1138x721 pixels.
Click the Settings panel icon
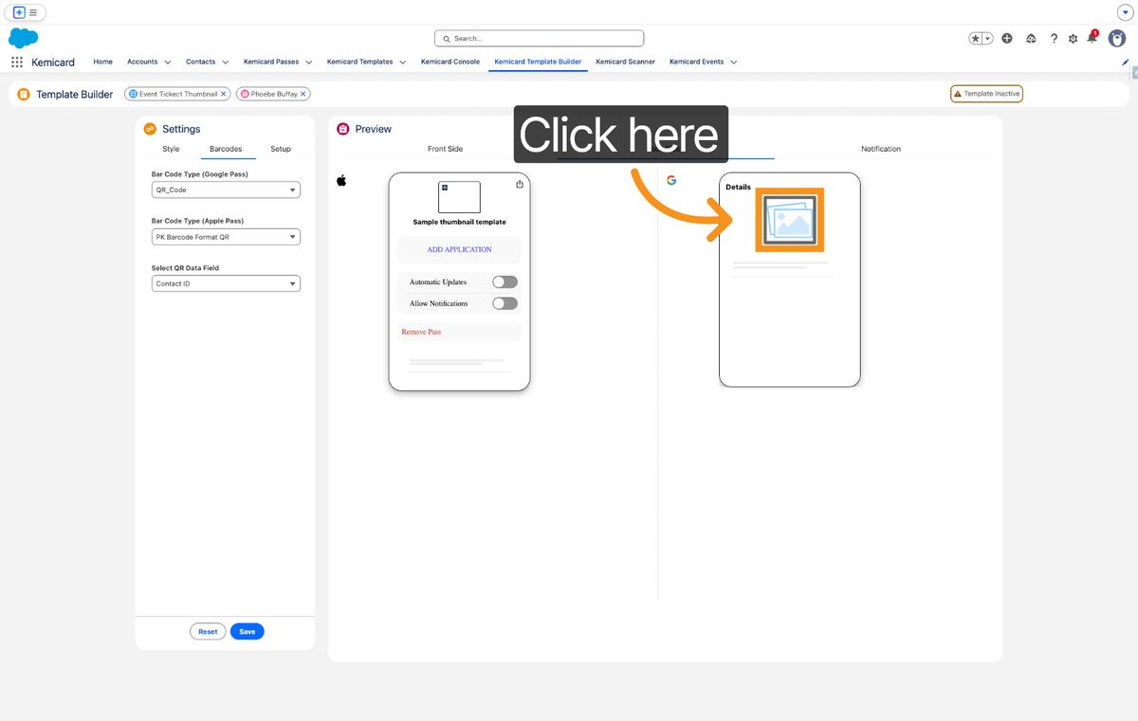[150, 129]
